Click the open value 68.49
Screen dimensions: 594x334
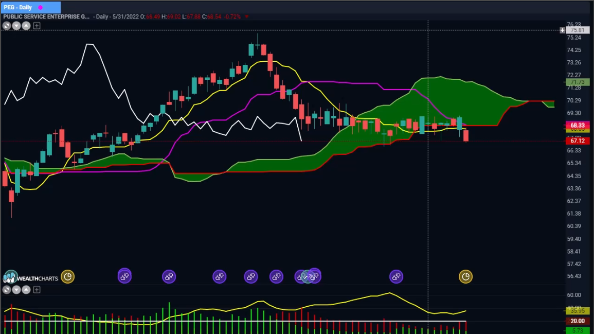(153, 16)
